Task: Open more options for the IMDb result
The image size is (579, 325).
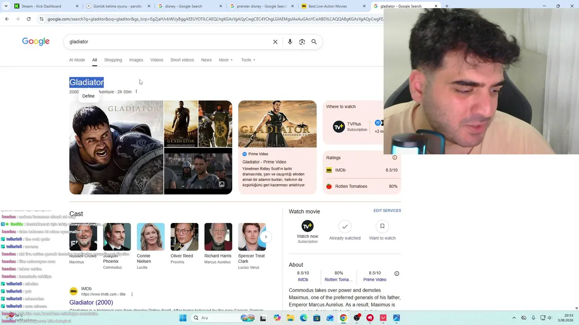Action: [132, 294]
